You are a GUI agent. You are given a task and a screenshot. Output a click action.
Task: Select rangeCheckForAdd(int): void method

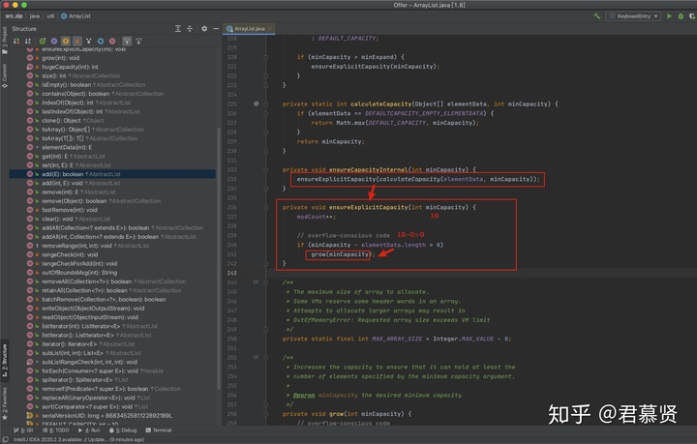(79, 263)
